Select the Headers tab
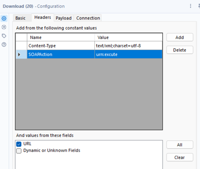200x169 pixels. pos(43,18)
